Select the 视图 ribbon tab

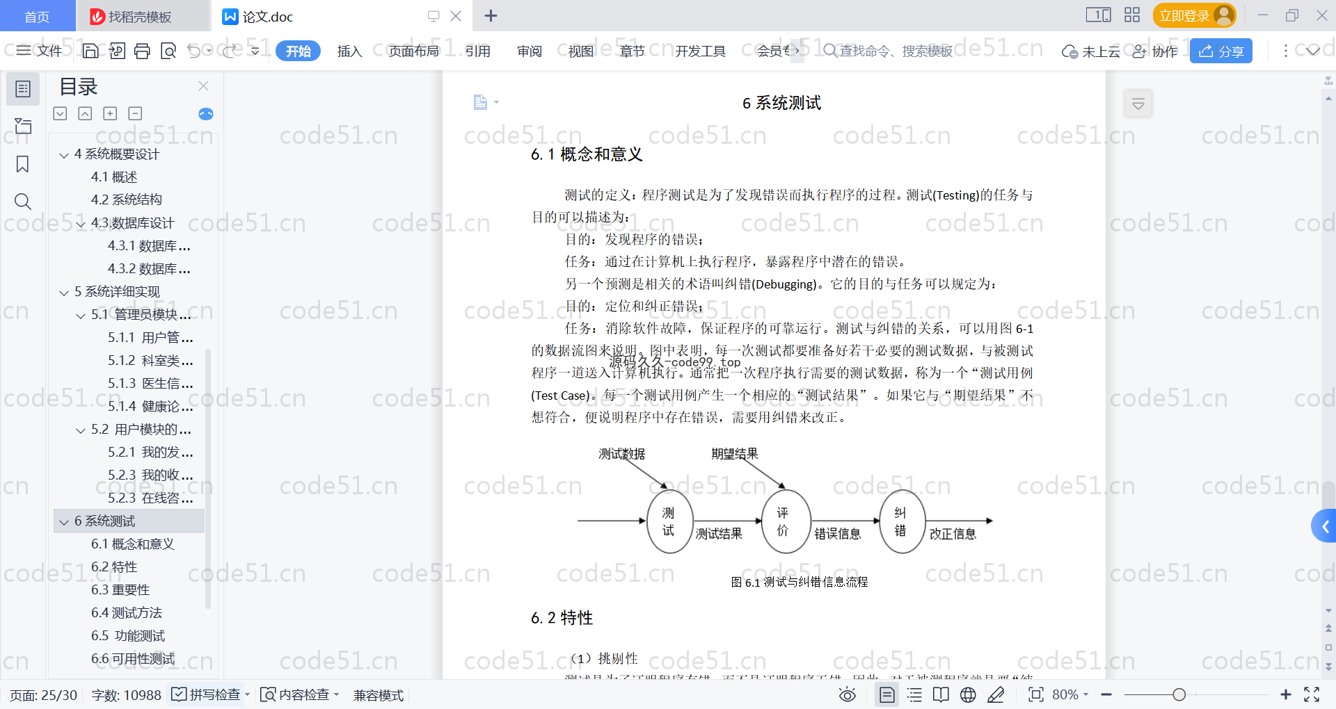coord(580,51)
